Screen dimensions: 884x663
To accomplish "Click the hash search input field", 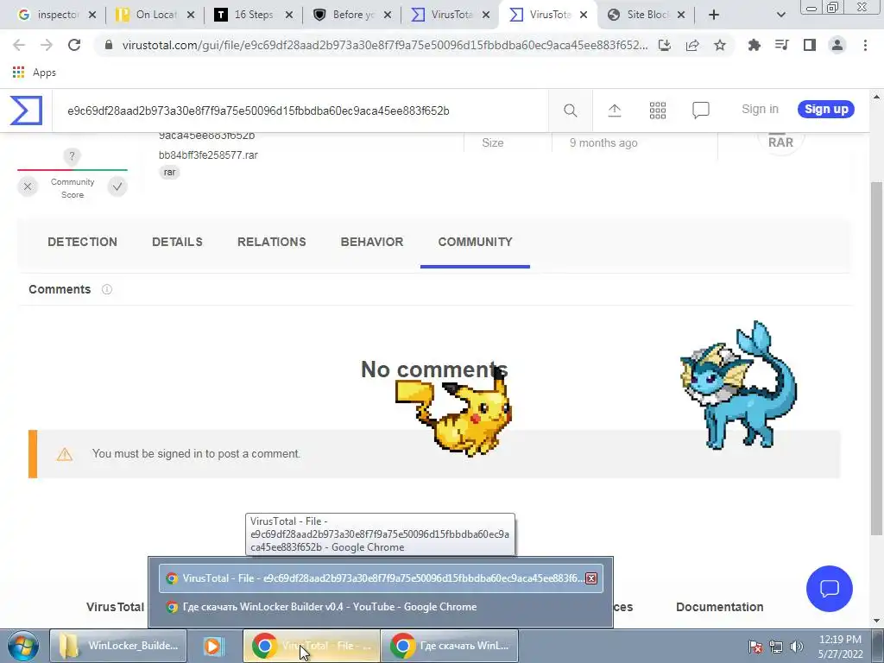I will point(300,110).
